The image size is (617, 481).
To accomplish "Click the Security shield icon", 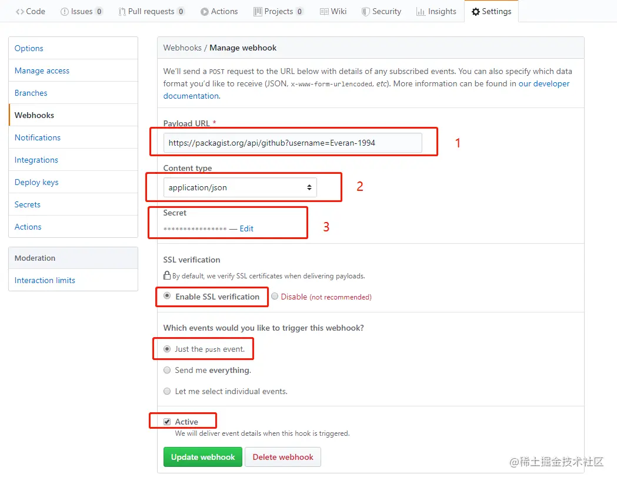I will (x=366, y=12).
